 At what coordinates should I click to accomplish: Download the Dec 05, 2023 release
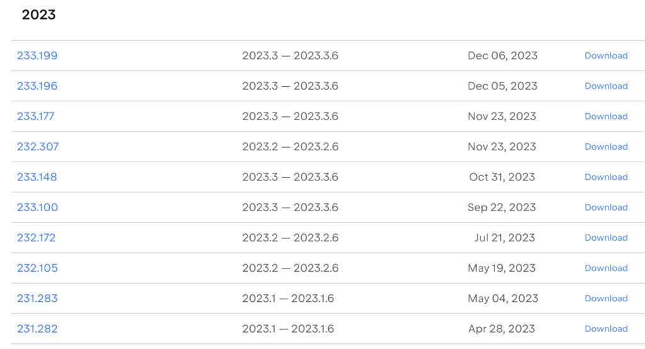click(606, 86)
